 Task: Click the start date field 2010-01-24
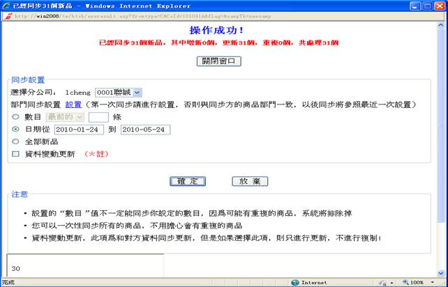(x=79, y=130)
